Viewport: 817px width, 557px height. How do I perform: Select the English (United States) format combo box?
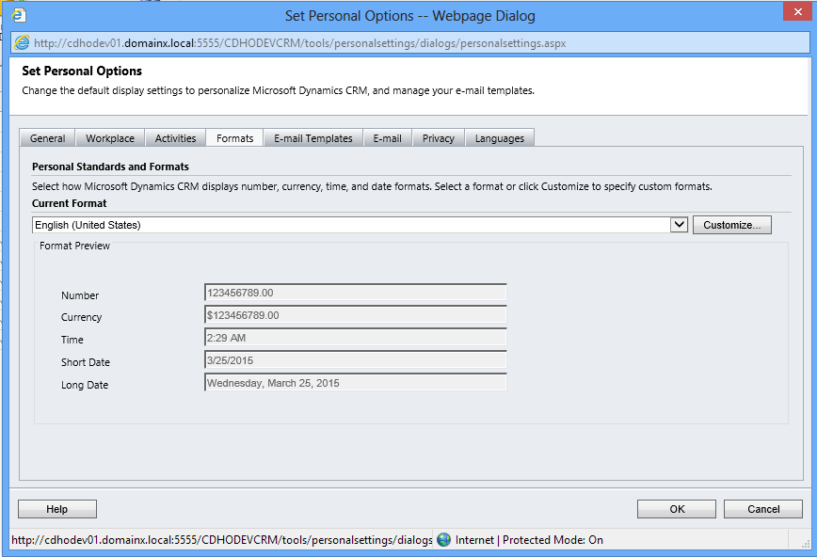click(x=360, y=225)
